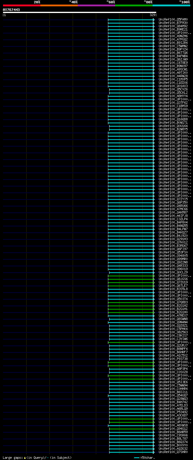The height and width of the screenshot is (460, 193).
Task: Select the UniRef100_A7REX7 label
Action: [x=173, y=316]
